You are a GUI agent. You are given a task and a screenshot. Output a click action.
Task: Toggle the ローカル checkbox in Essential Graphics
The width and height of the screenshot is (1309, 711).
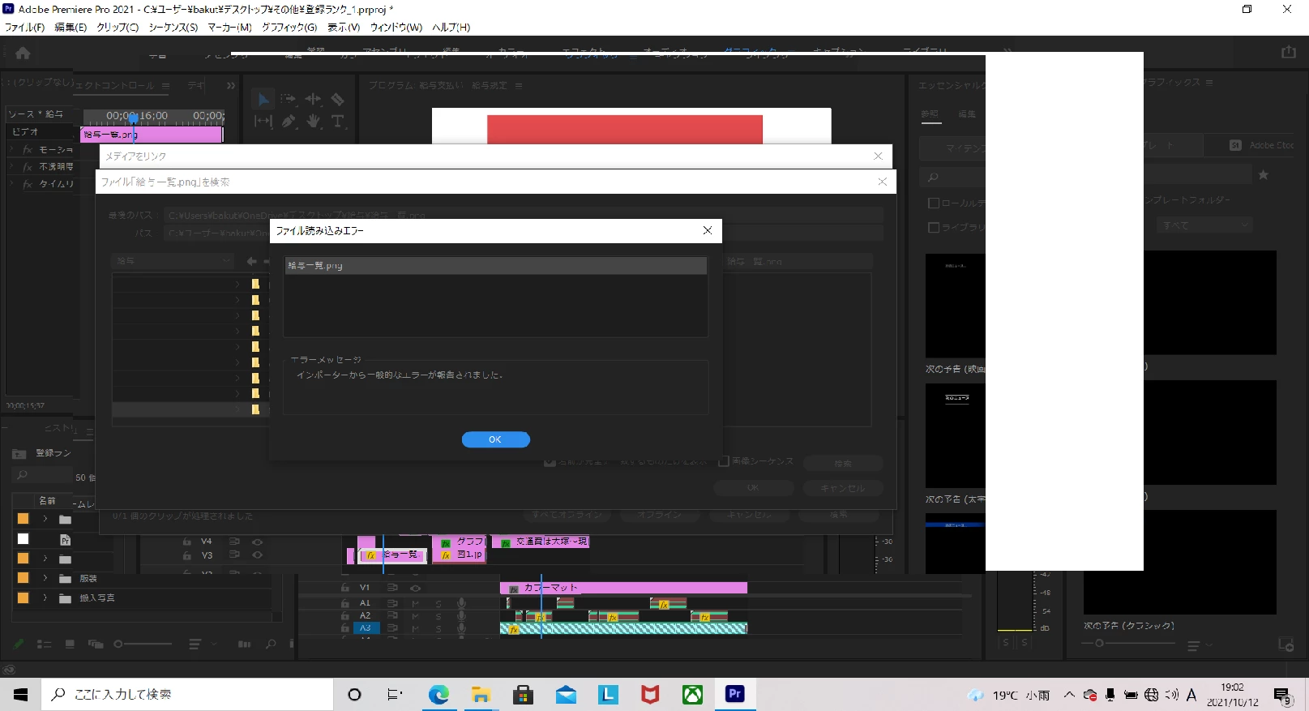point(934,203)
